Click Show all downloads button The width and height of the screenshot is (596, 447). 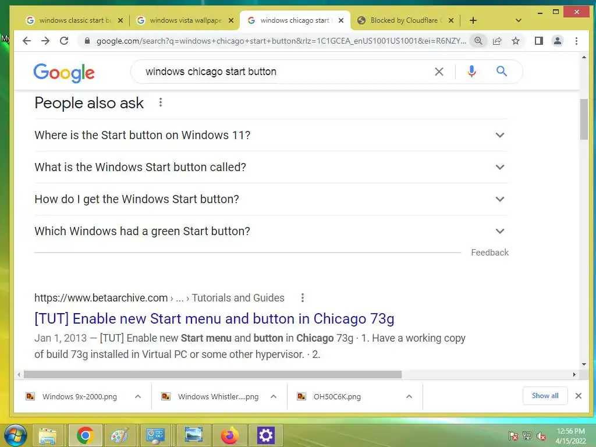[545, 396]
